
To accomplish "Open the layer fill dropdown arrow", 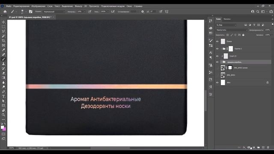I will click(272, 35).
